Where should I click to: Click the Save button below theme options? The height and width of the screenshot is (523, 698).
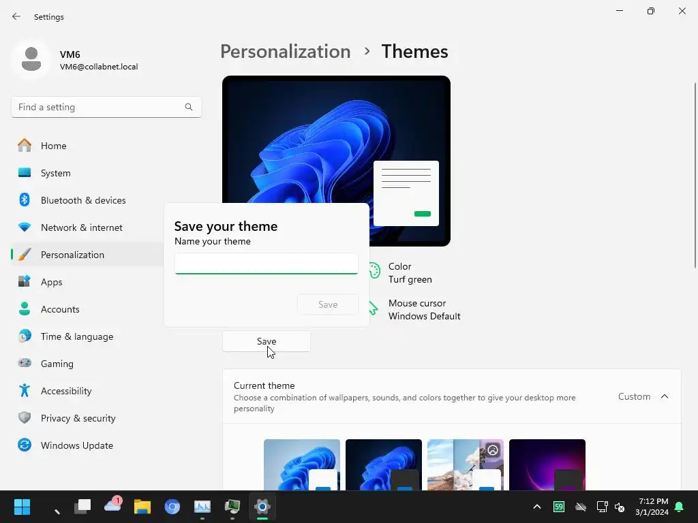[x=267, y=341]
